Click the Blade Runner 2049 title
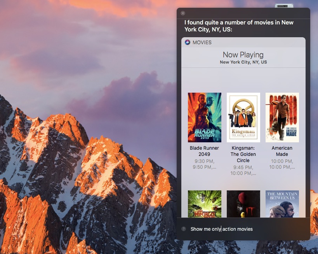318x254 pixels. tap(204, 151)
